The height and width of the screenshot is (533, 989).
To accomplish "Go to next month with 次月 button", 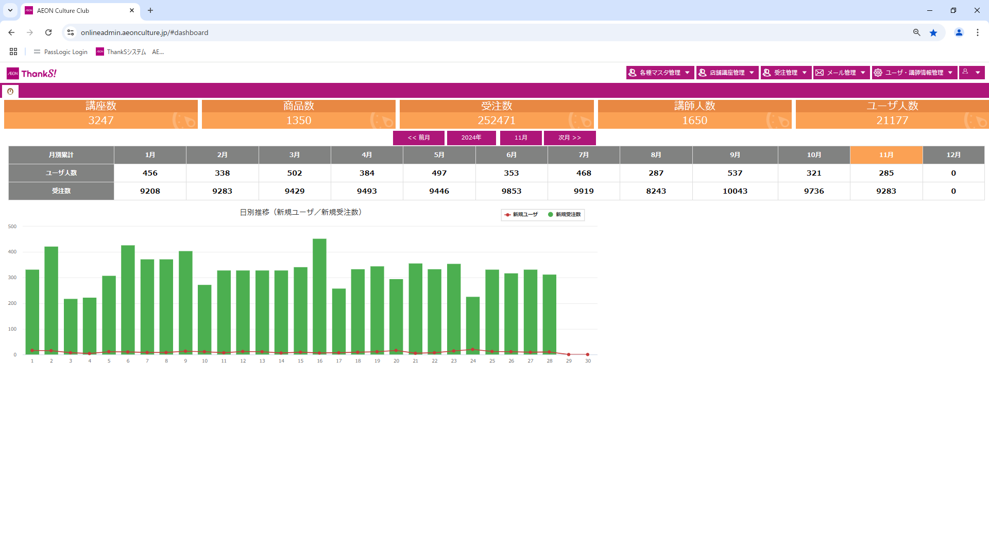I will tap(569, 138).
